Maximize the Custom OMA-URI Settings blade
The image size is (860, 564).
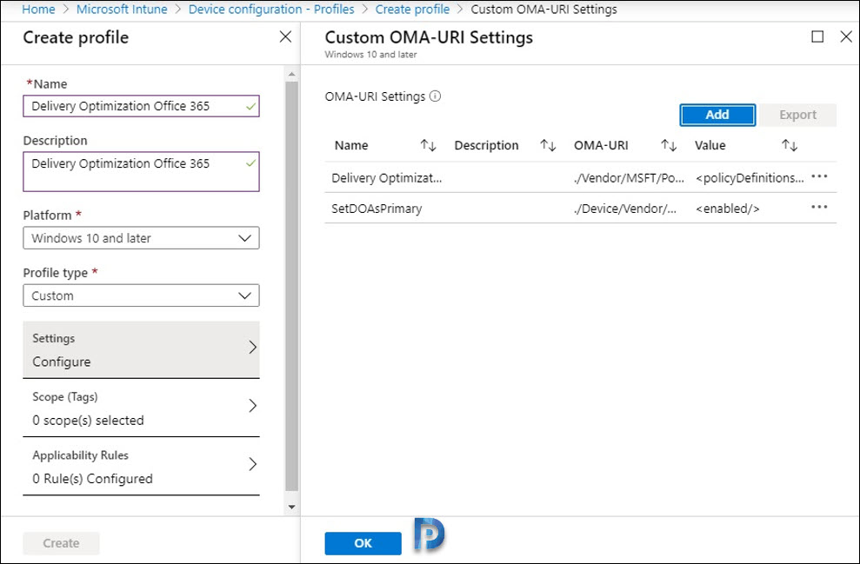click(817, 36)
